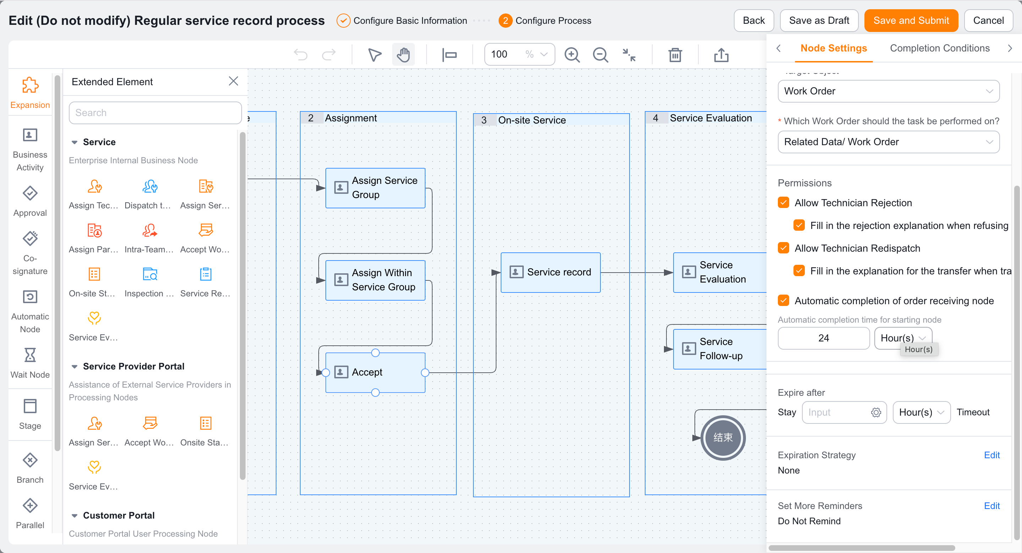Click the Stay duration input field
Screen dimensions: 1022x553
tap(844, 412)
